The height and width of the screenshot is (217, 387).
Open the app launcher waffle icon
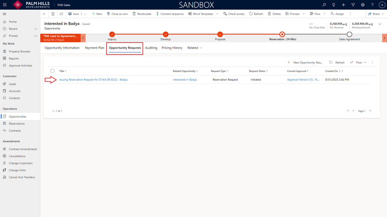click(5, 5)
